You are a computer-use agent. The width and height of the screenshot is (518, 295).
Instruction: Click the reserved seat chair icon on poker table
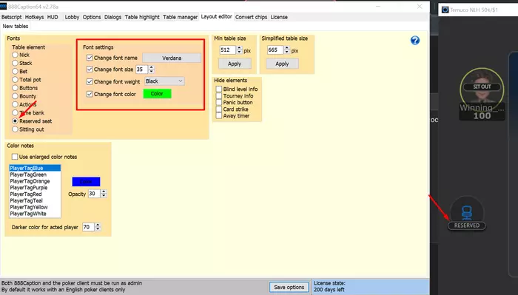pyautogui.click(x=466, y=212)
